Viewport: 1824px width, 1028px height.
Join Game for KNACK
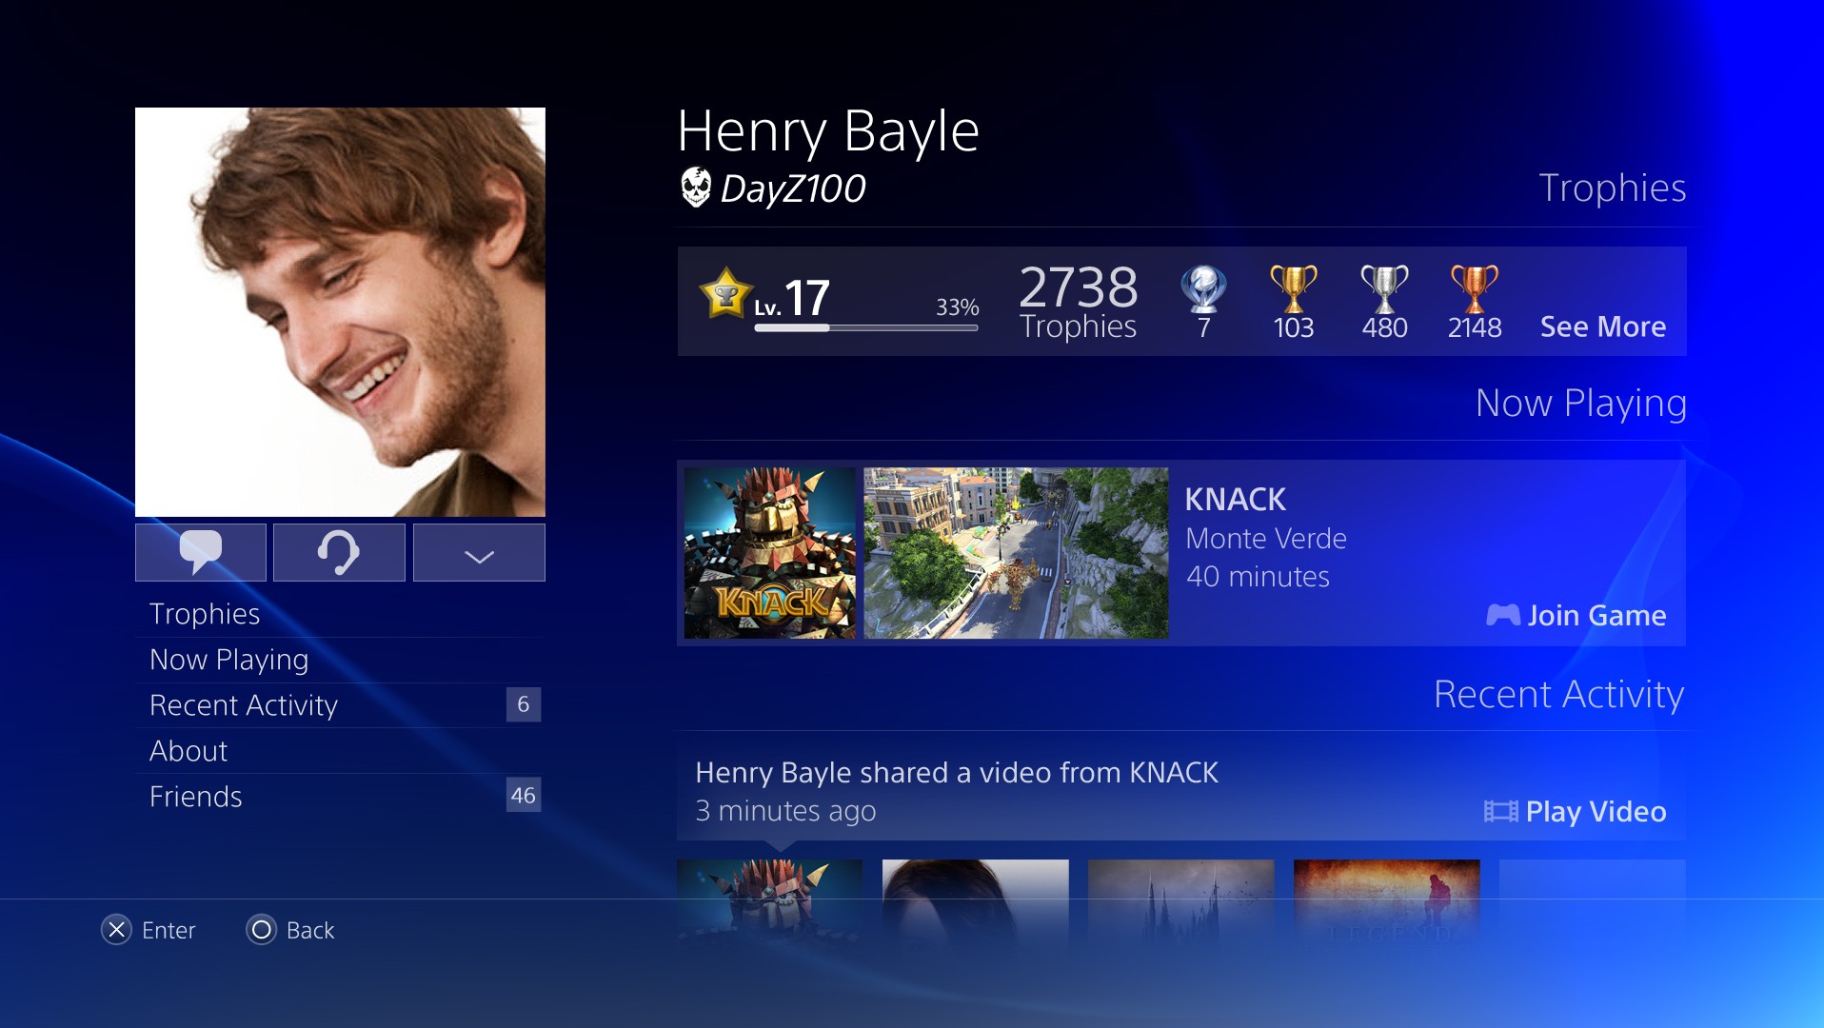tap(1576, 616)
